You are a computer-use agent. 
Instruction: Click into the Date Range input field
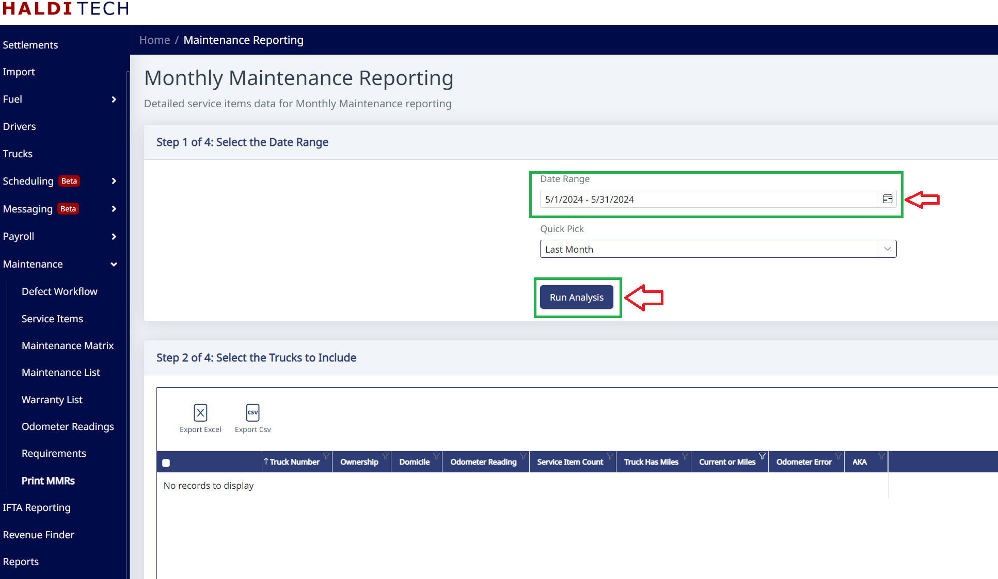click(x=709, y=199)
